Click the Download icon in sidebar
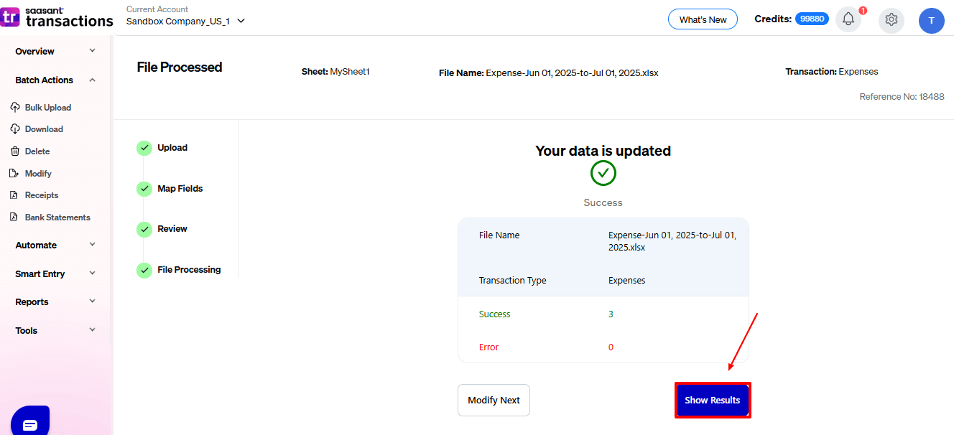The height and width of the screenshot is (435, 954). pos(15,129)
